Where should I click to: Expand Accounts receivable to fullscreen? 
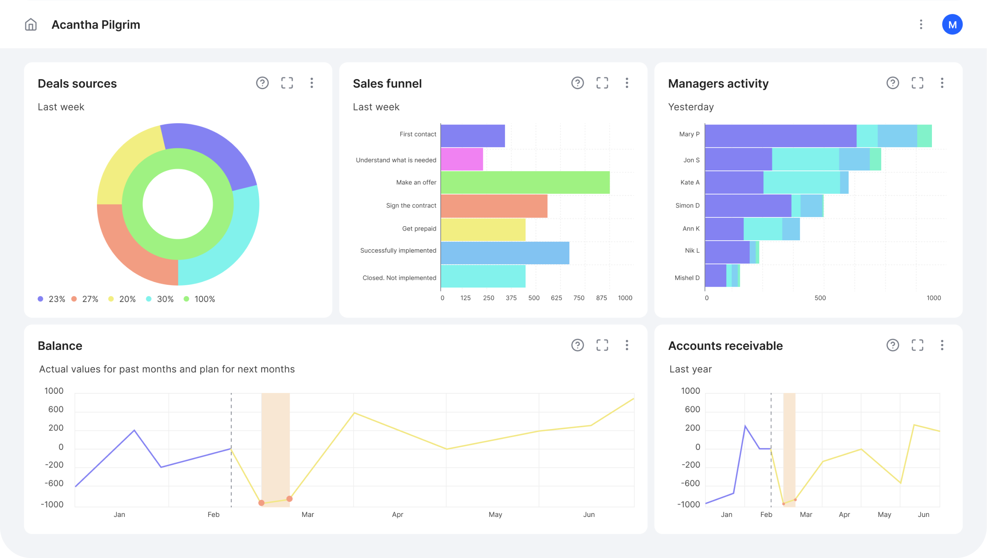pyautogui.click(x=917, y=345)
